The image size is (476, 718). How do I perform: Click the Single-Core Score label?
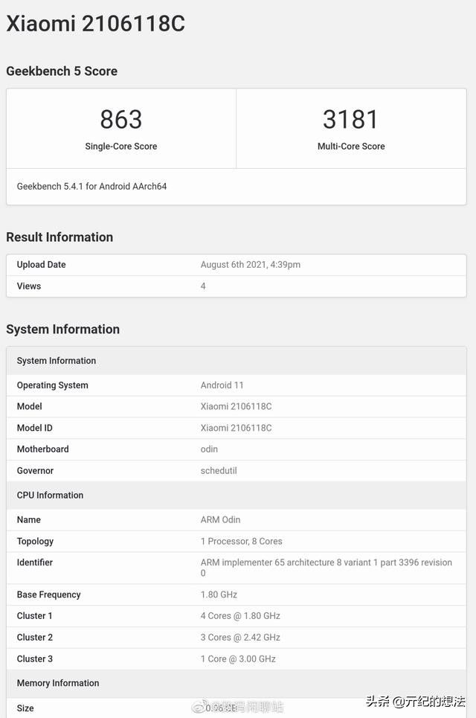tap(121, 146)
